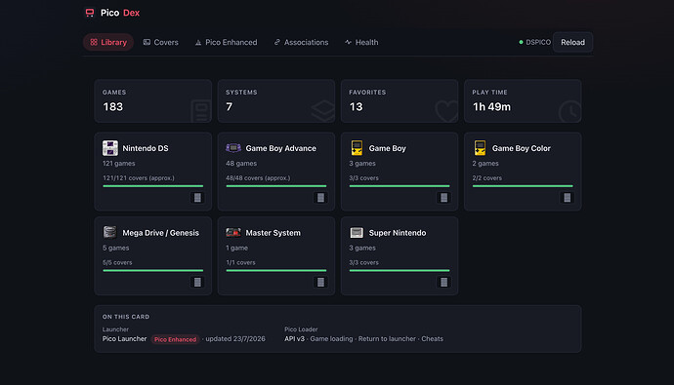
Task: Open the Library tab
Action: coord(108,42)
